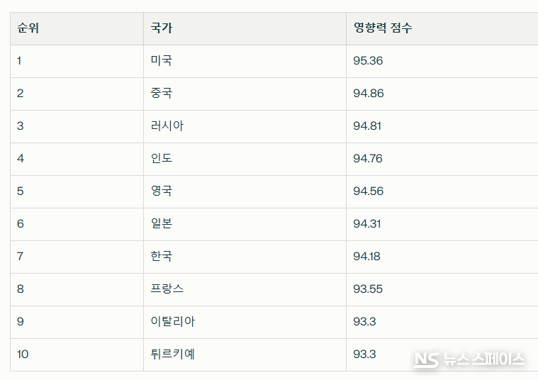
Task: Click the 94.56 score cell
Action: coord(368,191)
